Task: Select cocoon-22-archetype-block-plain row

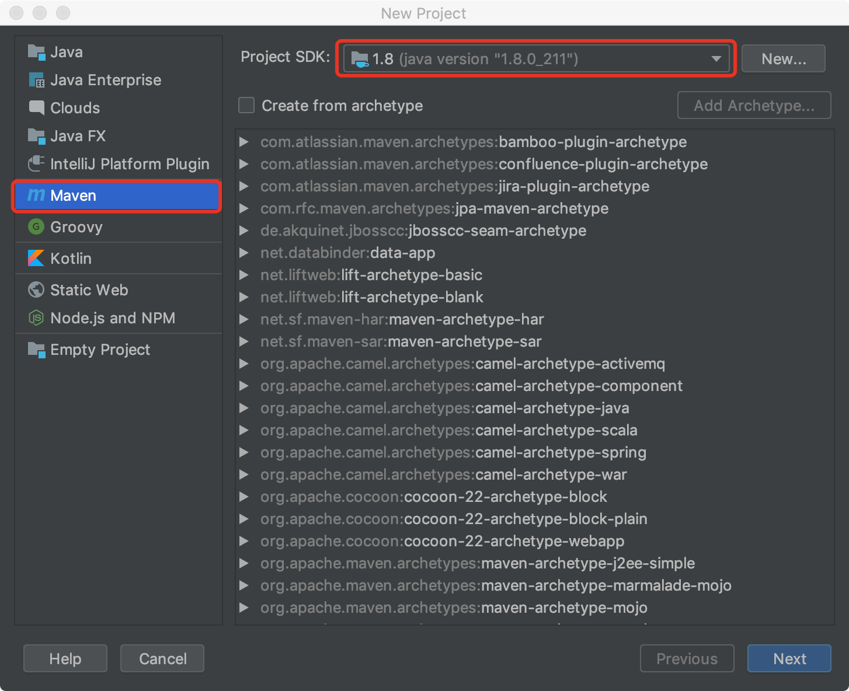Action: pyautogui.click(x=534, y=519)
